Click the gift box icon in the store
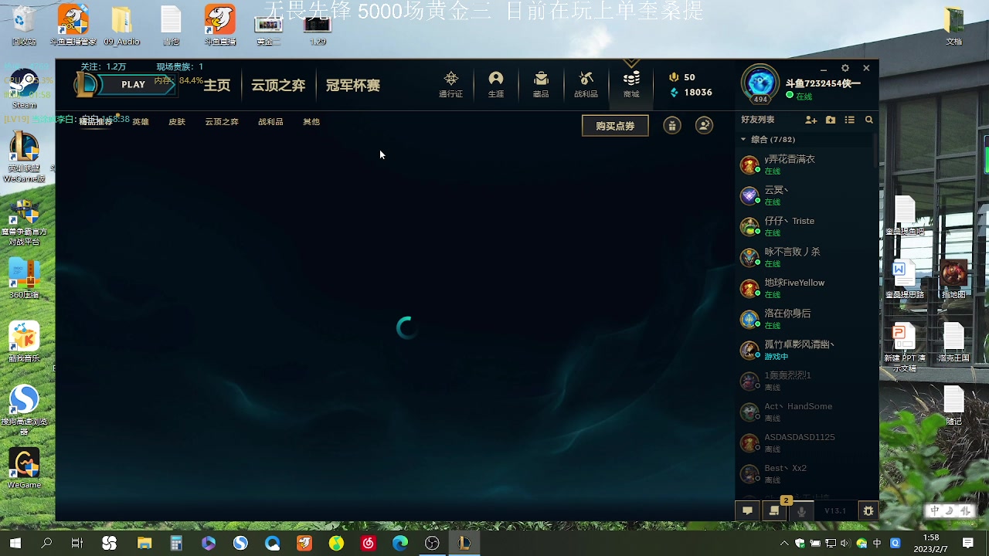 coord(672,126)
